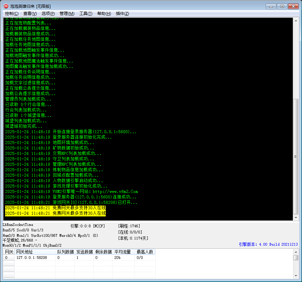This screenshot has height=282, width=302.
Task: Click the 管理员列表加载成功 log line
Action: (x=28, y=99)
